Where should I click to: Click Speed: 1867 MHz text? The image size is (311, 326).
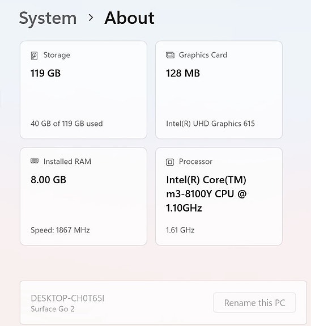tap(60, 230)
